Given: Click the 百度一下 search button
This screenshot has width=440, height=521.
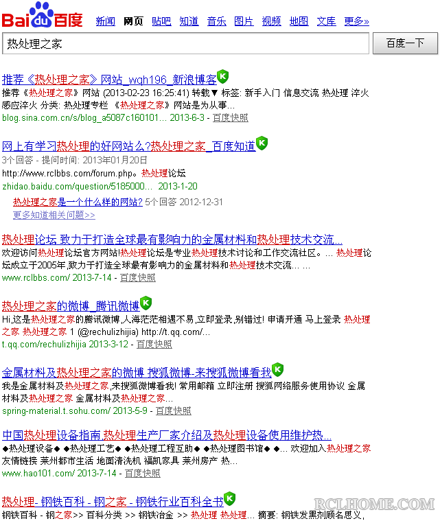Looking at the screenshot, I should point(405,43).
